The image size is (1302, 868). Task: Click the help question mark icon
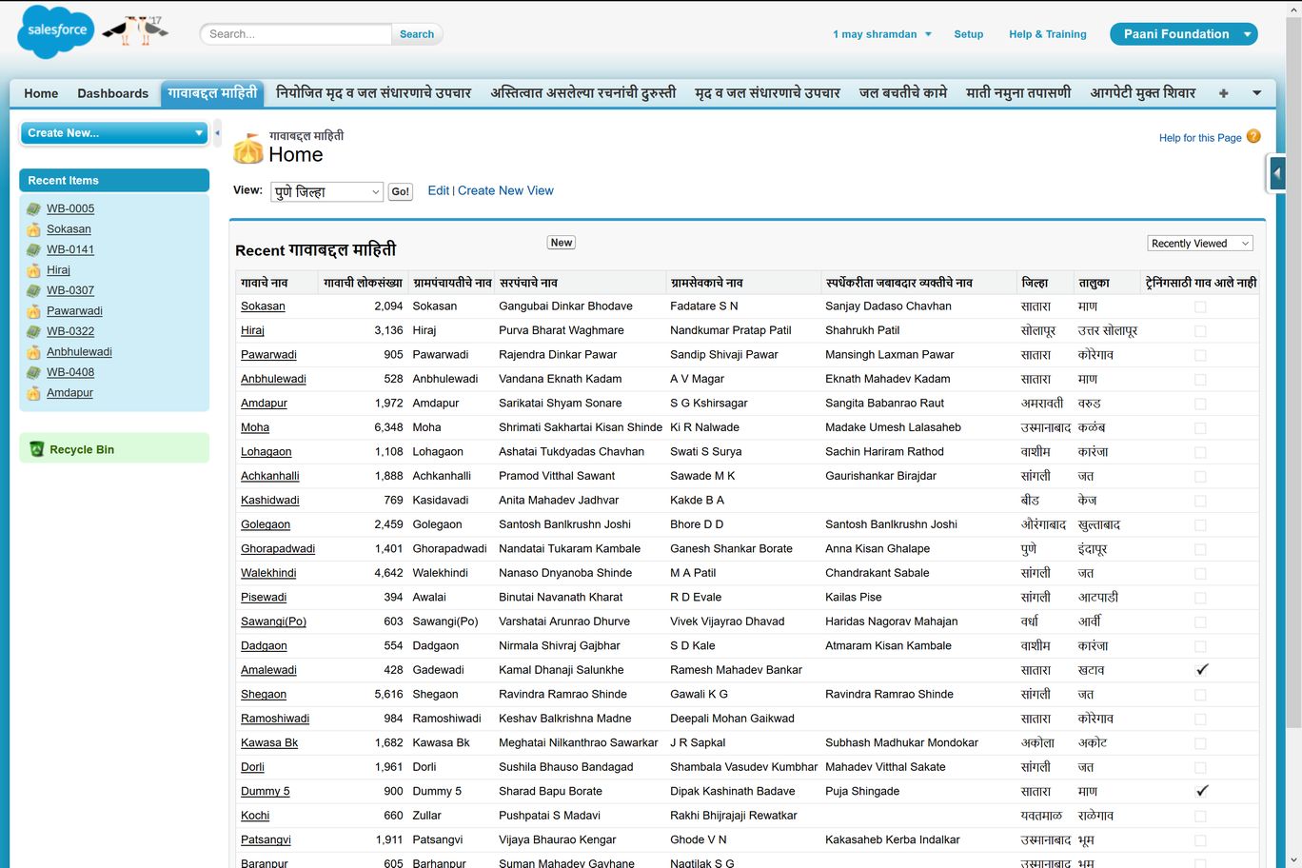coord(1253,137)
